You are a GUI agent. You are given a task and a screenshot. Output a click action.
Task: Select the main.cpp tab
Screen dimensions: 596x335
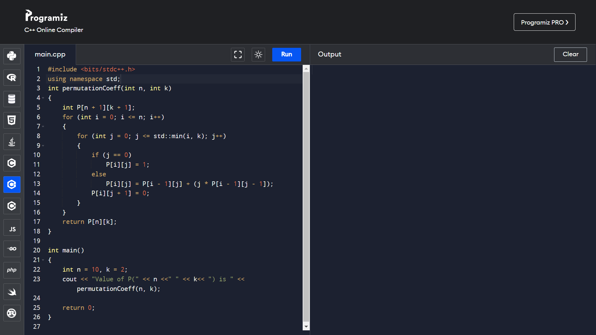point(50,54)
